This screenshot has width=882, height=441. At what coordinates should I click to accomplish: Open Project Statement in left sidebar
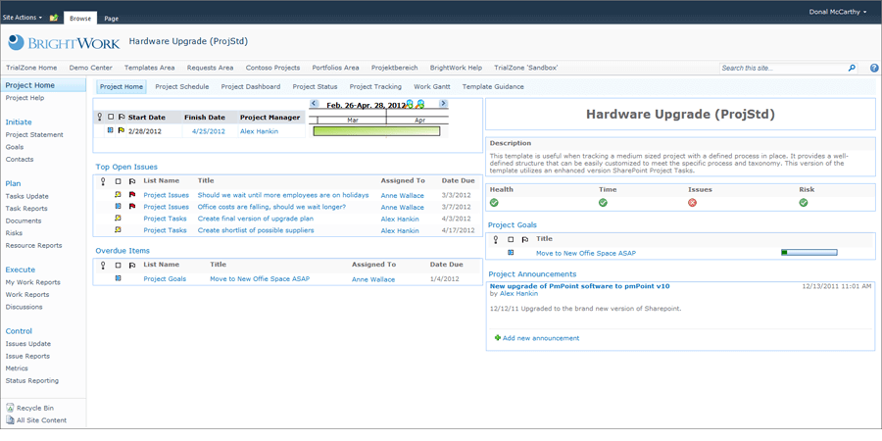34,134
